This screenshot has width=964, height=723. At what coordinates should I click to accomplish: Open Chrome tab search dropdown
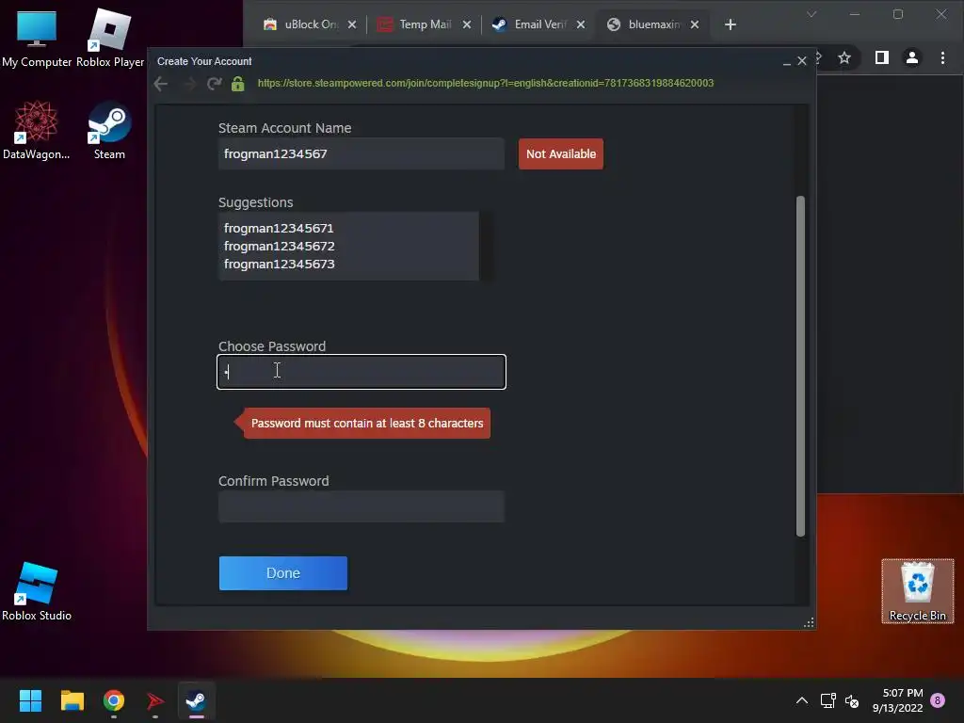[811, 14]
